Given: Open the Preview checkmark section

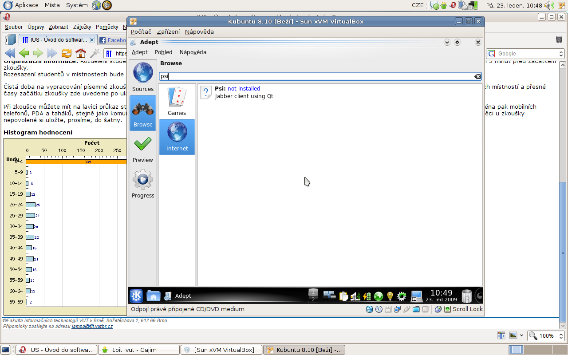Looking at the screenshot, I should coord(143,149).
